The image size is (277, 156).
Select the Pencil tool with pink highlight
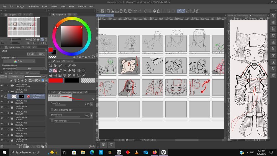click(55, 70)
